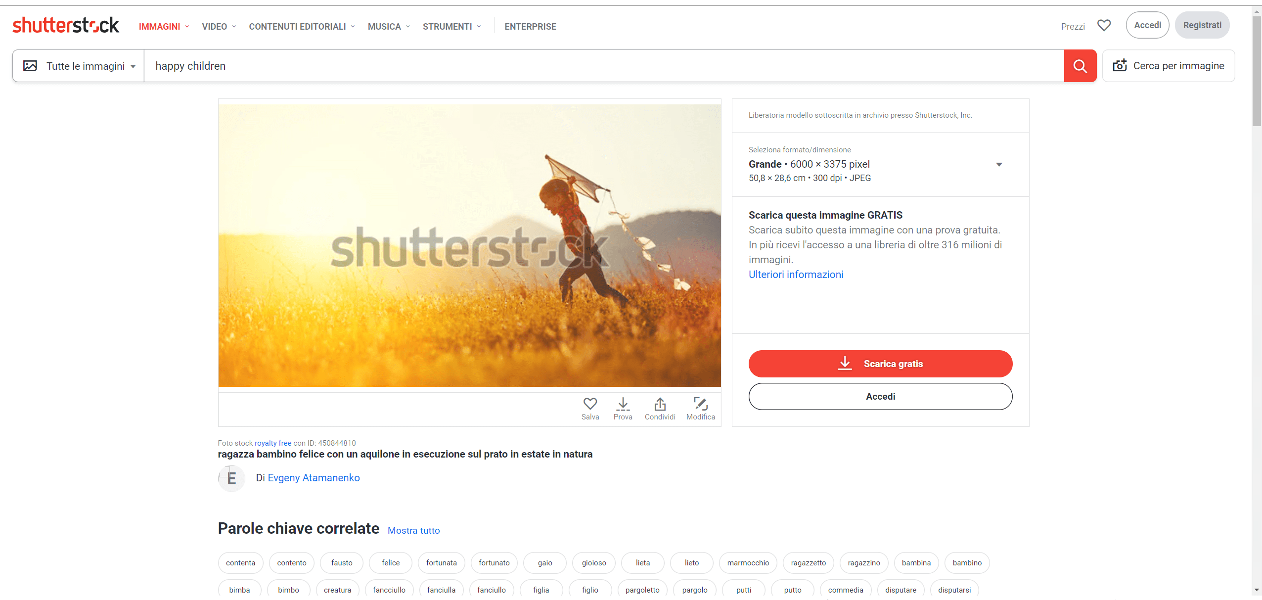Click the Prova download icon
Image resolution: width=1262 pixels, height=600 pixels.
click(623, 409)
